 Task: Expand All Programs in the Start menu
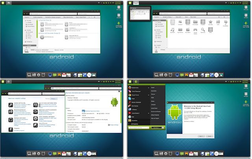(x=134, y=124)
